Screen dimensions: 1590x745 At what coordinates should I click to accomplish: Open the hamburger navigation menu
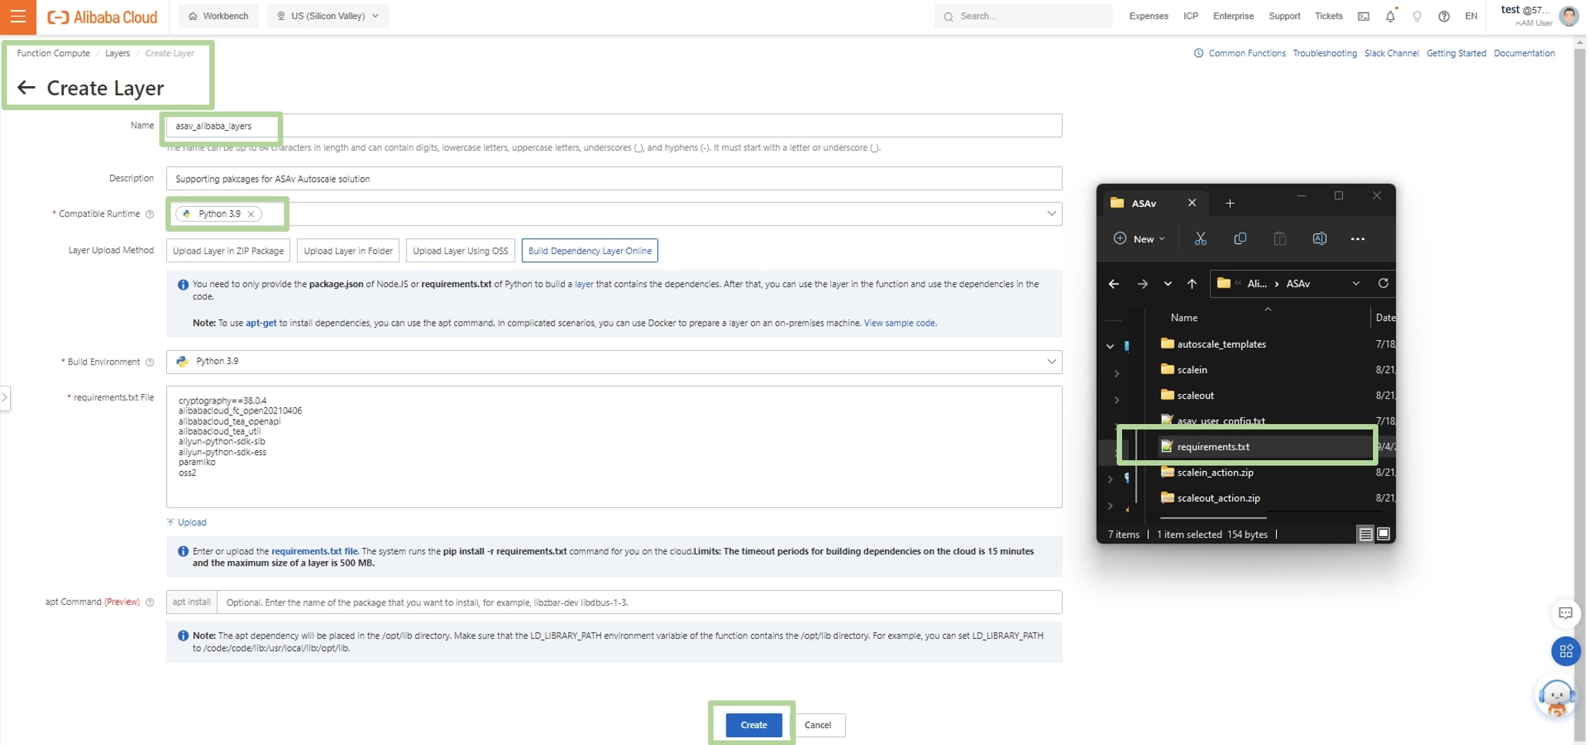(18, 16)
